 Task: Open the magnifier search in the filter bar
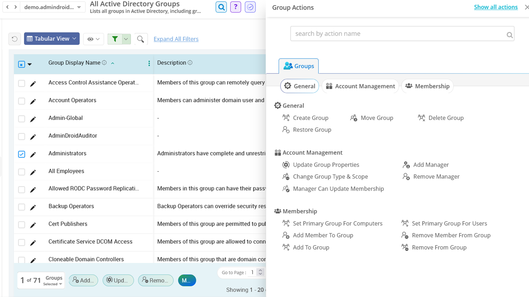point(141,38)
